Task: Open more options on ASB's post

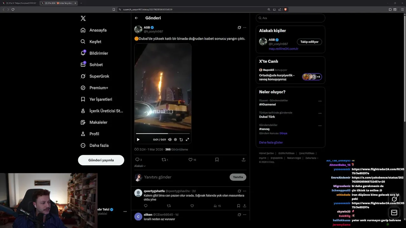Action: [245, 28]
